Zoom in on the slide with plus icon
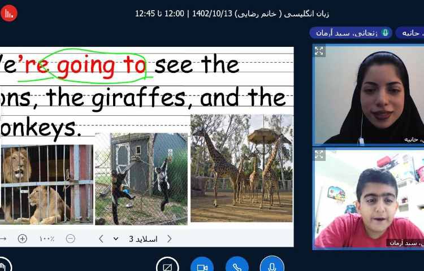 click(23, 239)
